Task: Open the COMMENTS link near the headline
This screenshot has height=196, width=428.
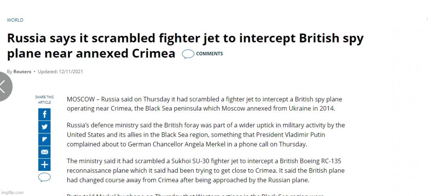Action: (209, 54)
